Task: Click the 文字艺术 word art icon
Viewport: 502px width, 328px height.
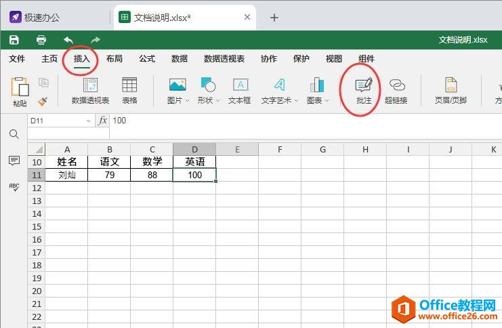Action: (x=280, y=85)
